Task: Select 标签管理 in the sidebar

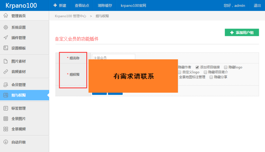Action: point(24,108)
